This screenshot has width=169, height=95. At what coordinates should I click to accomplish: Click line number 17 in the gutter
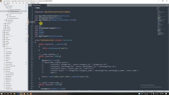click(x=32, y=40)
